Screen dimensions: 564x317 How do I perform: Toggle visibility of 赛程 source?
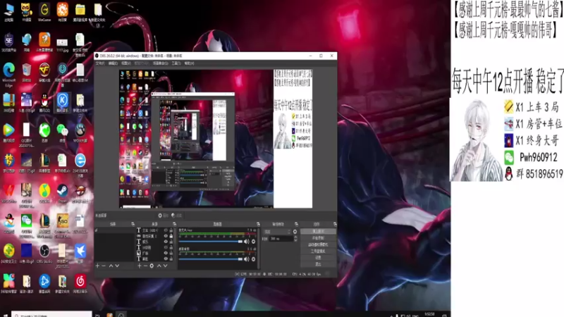pyautogui.click(x=166, y=259)
